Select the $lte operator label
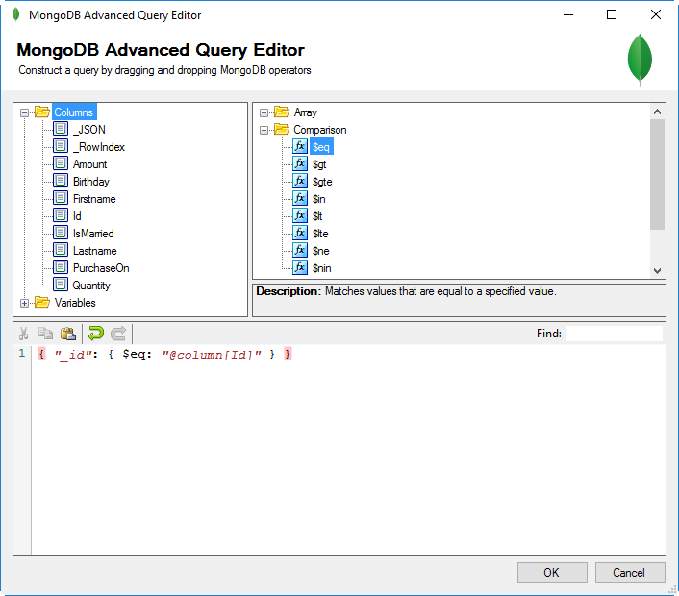679x596 pixels. [320, 234]
